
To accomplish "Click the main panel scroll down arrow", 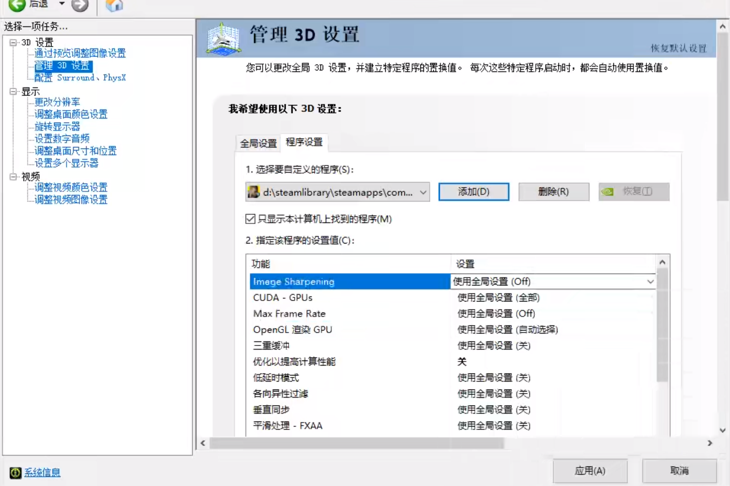I will pos(722,430).
